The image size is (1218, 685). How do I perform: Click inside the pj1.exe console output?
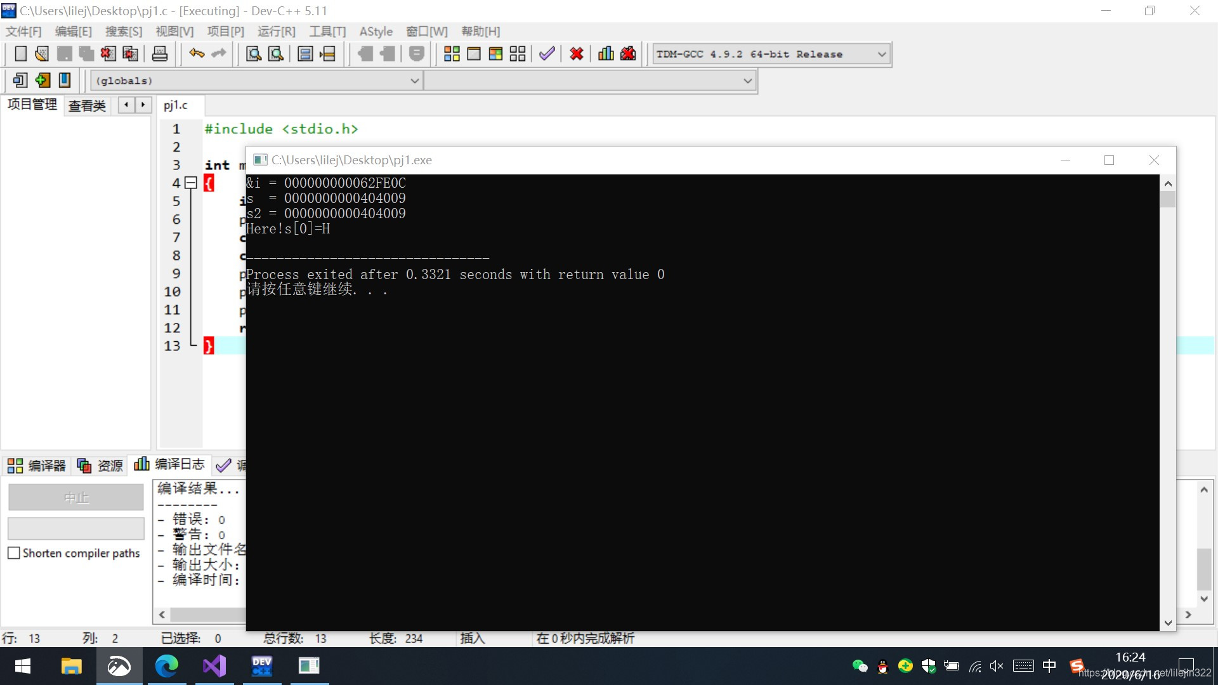[x=703, y=402]
